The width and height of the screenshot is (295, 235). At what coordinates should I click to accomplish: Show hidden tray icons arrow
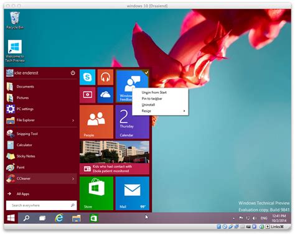click(x=234, y=218)
